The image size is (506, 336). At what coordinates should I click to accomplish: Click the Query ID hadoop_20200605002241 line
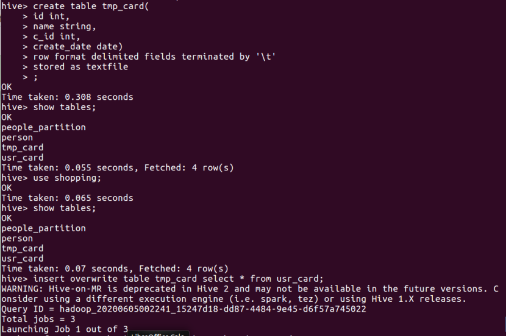(x=184, y=309)
